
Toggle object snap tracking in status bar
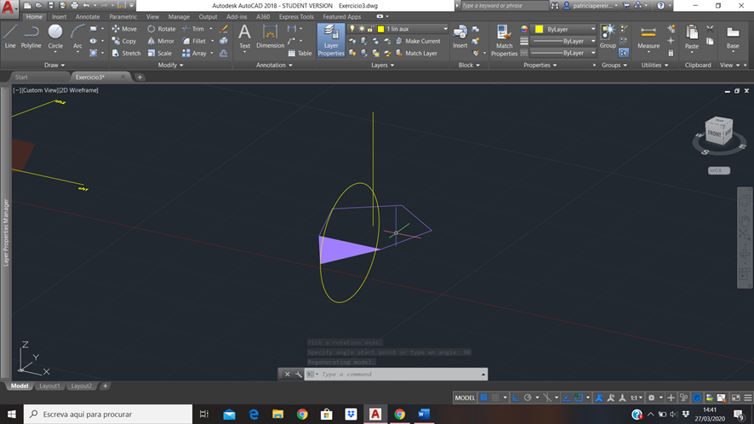(566, 398)
